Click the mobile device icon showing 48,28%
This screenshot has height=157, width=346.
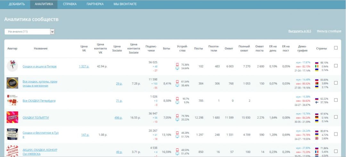[x=177, y=133]
